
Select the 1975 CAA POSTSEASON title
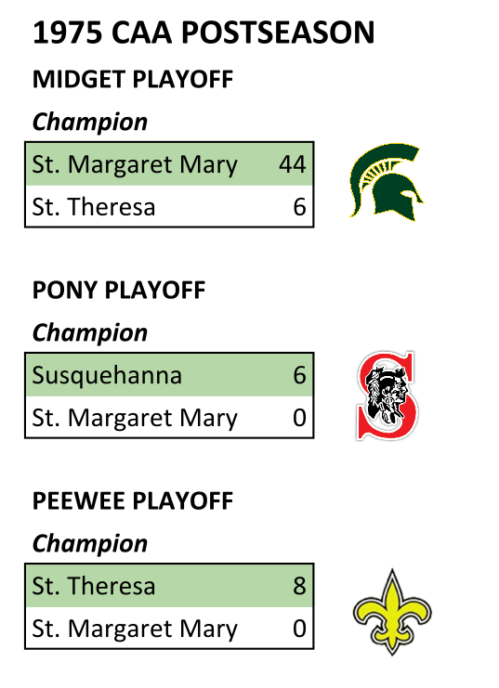[x=204, y=32]
